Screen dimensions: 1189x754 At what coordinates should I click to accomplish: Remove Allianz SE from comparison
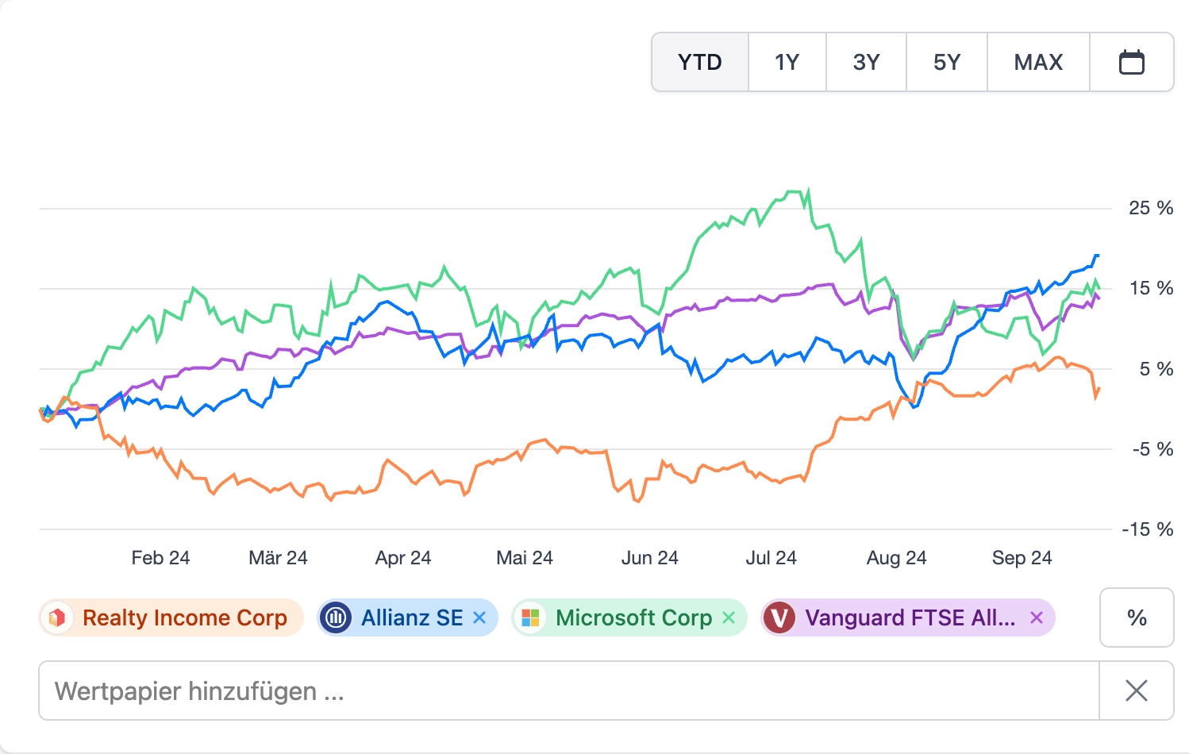(479, 617)
